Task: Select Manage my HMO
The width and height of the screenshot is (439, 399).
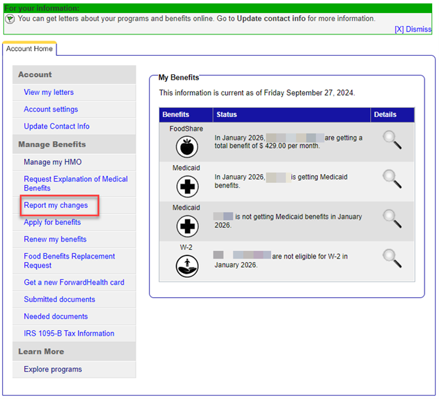Action: coord(52,162)
